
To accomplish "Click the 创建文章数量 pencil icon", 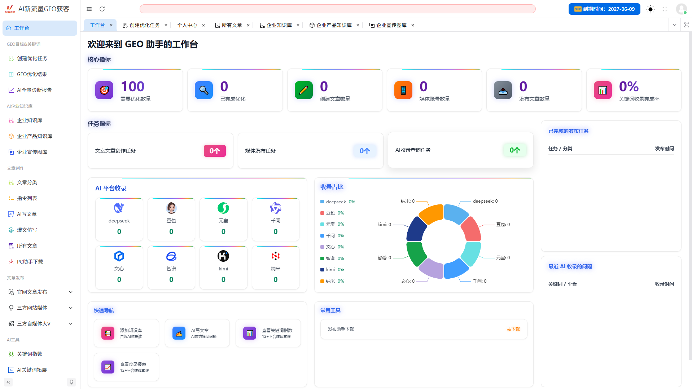I will 304,90.
